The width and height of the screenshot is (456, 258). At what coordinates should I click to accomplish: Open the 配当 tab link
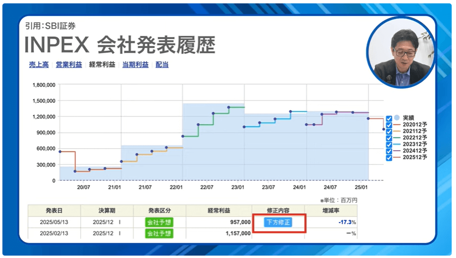point(162,64)
